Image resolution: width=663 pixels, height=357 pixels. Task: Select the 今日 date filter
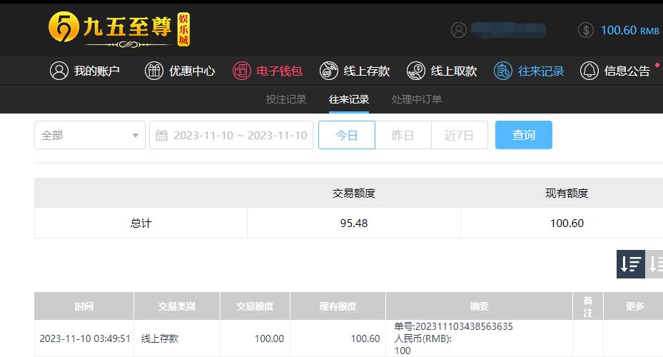point(347,135)
